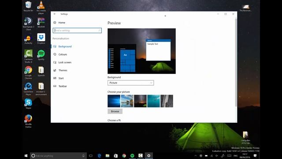Switch to Camtasia on the taskbar

point(141,155)
